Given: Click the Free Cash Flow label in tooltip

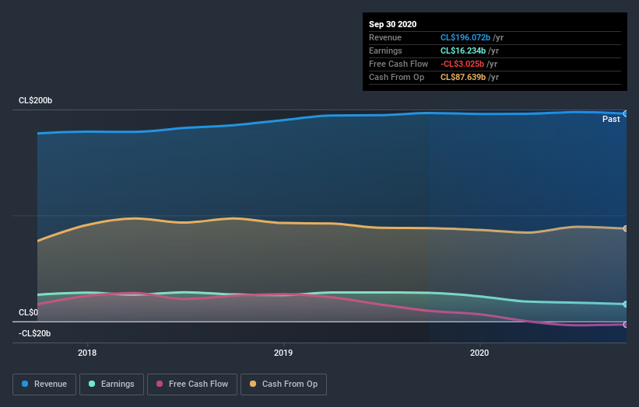Looking at the screenshot, I should [398, 64].
